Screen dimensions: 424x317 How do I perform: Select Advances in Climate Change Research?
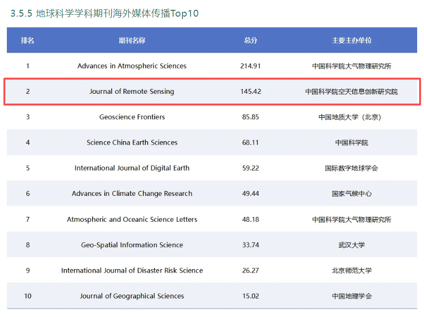[132, 193]
